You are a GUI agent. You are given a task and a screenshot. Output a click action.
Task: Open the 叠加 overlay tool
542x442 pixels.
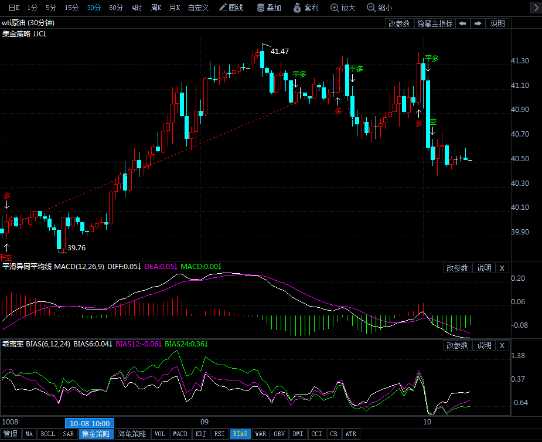click(269, 8)
